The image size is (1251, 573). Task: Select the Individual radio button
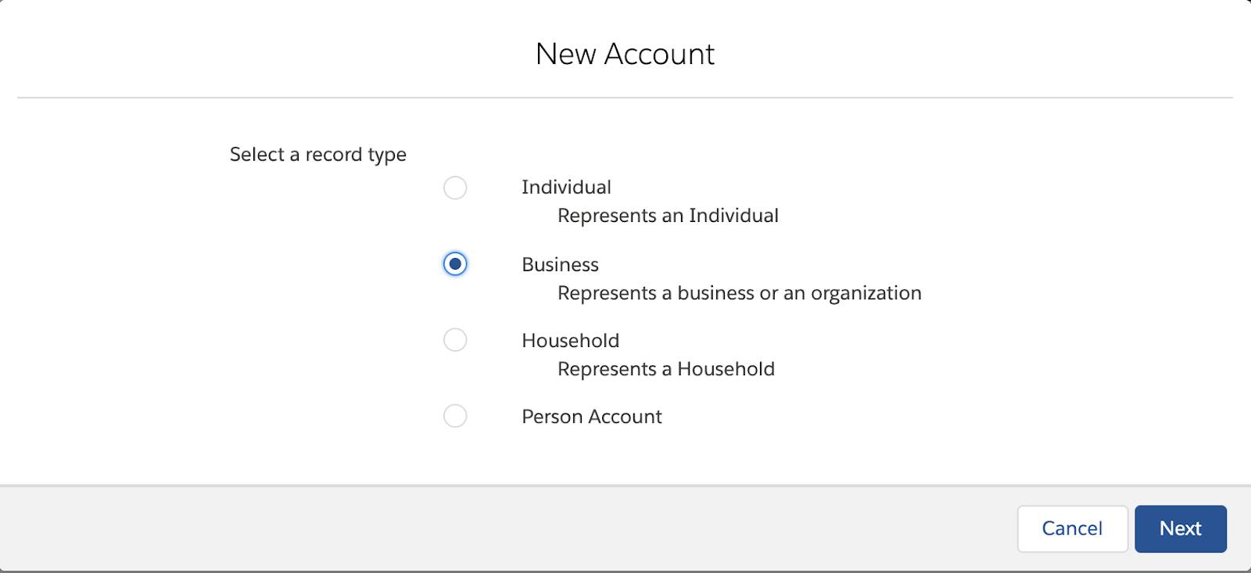(x=455, y=188)
